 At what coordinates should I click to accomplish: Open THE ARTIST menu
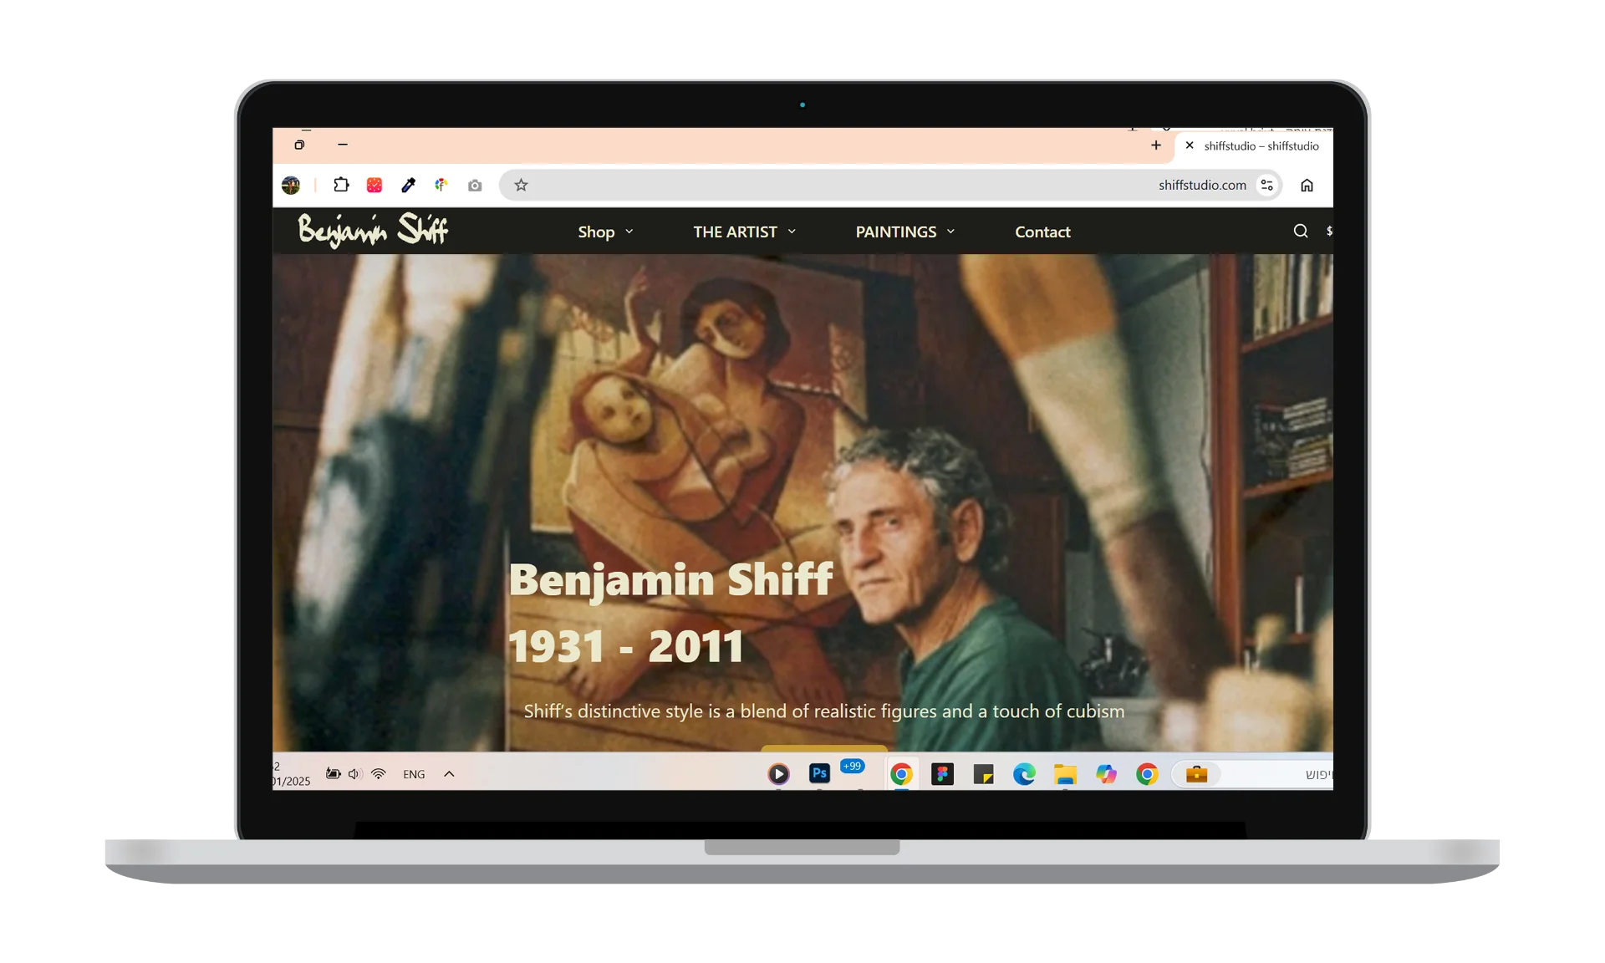click(x=735, y=232)
